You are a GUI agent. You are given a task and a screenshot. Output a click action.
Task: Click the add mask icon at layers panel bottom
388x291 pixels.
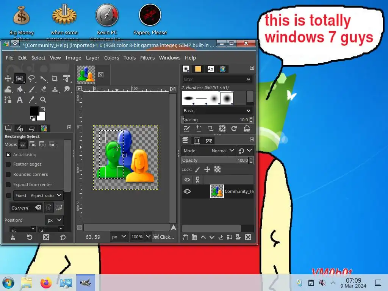click(x=238, y=237)
